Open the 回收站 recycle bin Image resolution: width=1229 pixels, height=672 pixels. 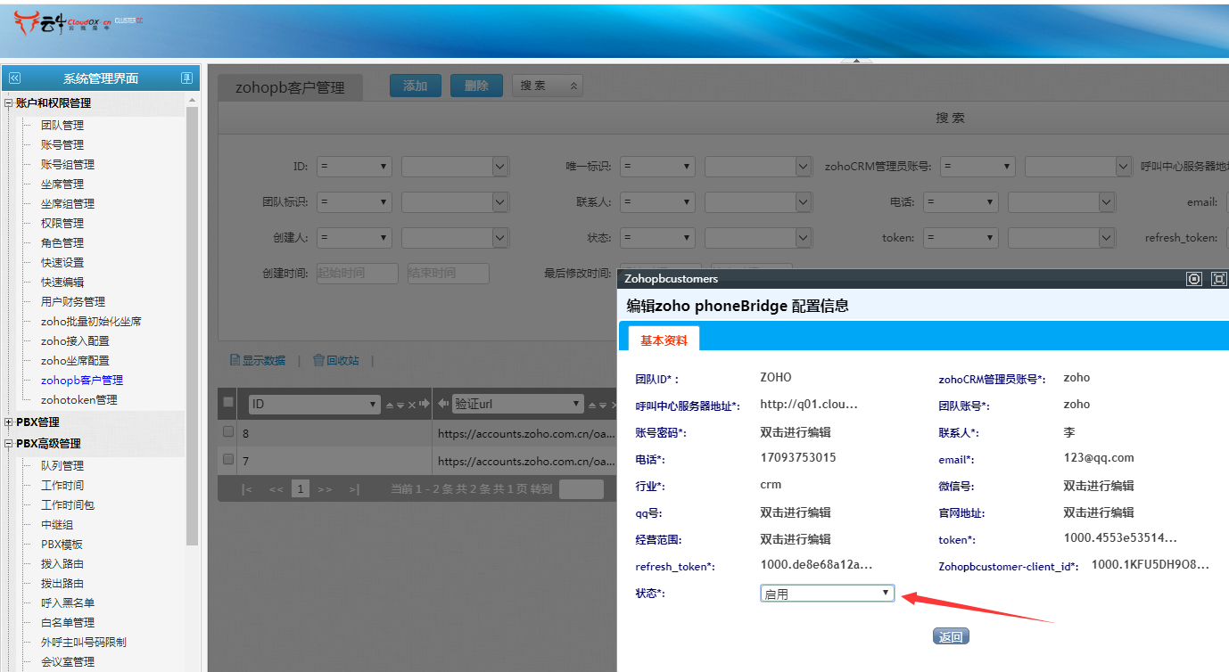point(335,361)
